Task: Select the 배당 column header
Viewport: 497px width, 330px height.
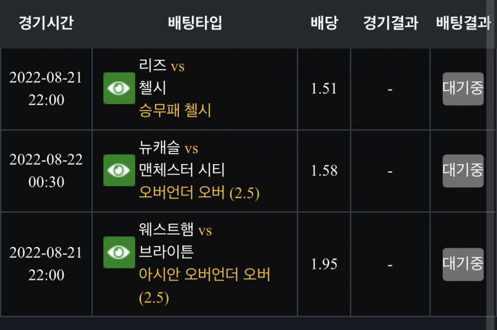Action: tap(325, 23)
